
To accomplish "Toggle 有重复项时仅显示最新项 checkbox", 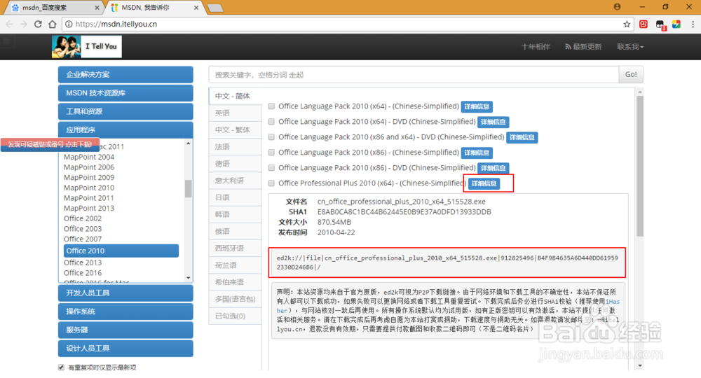I will point(61,367).
